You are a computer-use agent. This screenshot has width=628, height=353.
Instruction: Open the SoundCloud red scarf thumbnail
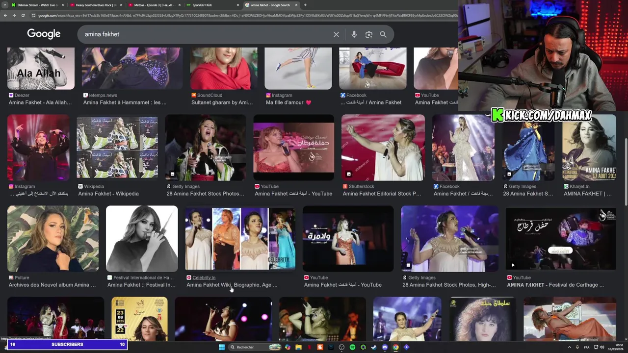click(x=224, y=68)
